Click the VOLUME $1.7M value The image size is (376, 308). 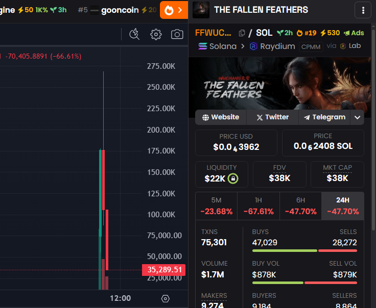coord(213,274)
